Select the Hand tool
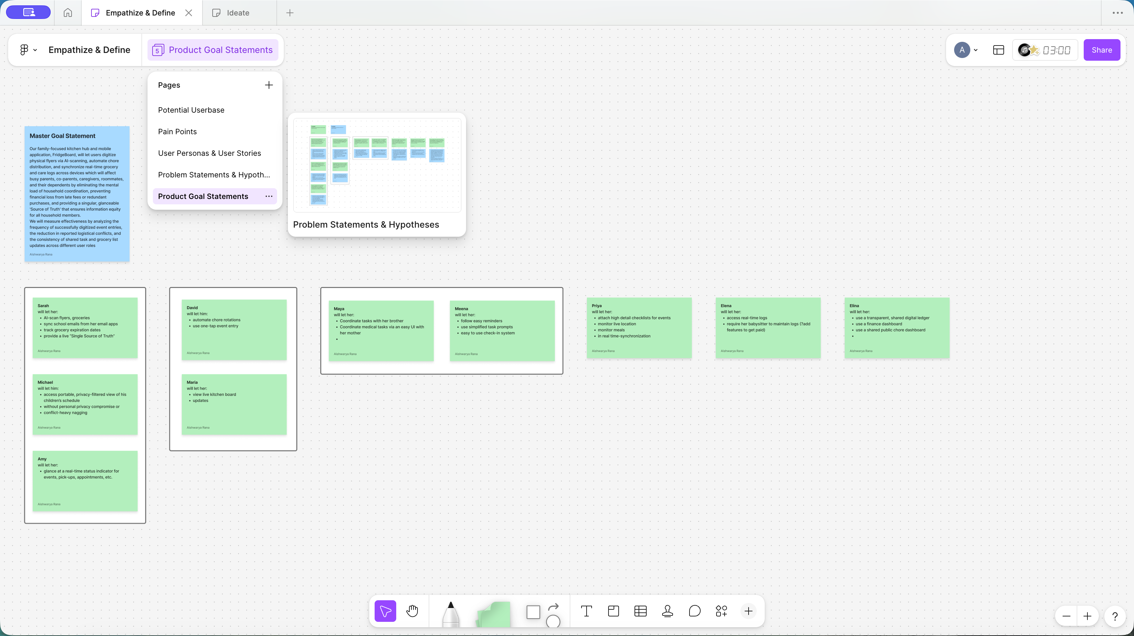This screenshot has width=1134, height=636. [x=412, y=611]
